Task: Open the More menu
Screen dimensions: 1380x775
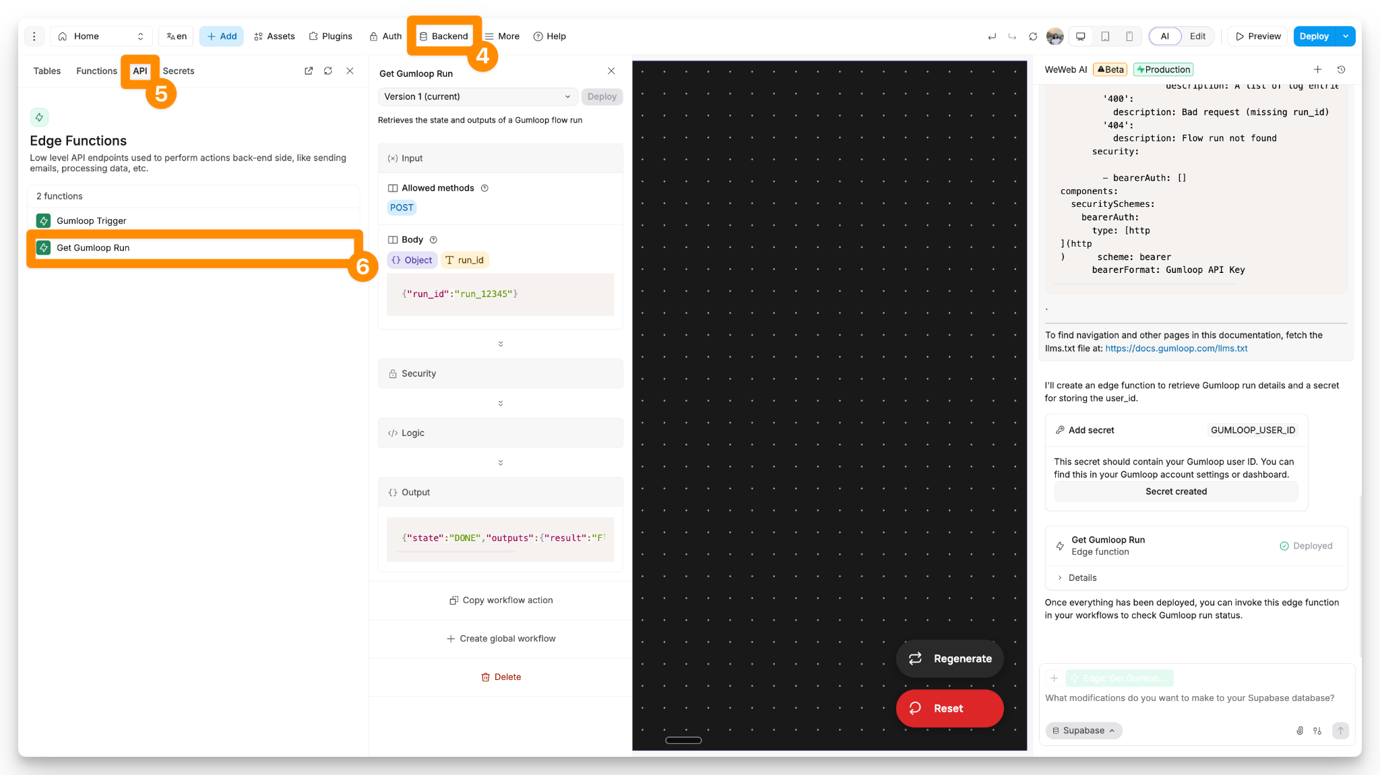Action: point(502,36)
